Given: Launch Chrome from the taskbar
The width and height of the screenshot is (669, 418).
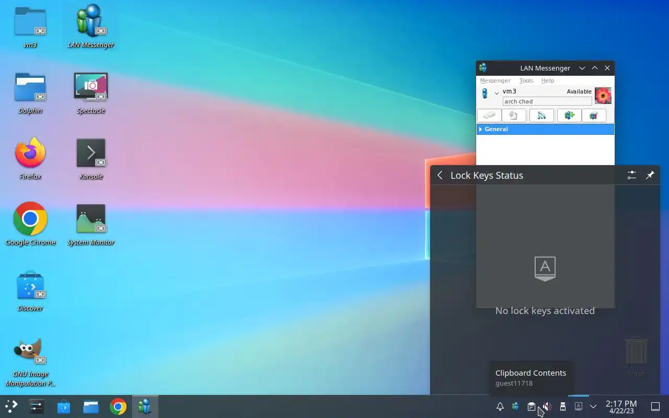Looking at the screenshot, I should (x=118, y=407).
